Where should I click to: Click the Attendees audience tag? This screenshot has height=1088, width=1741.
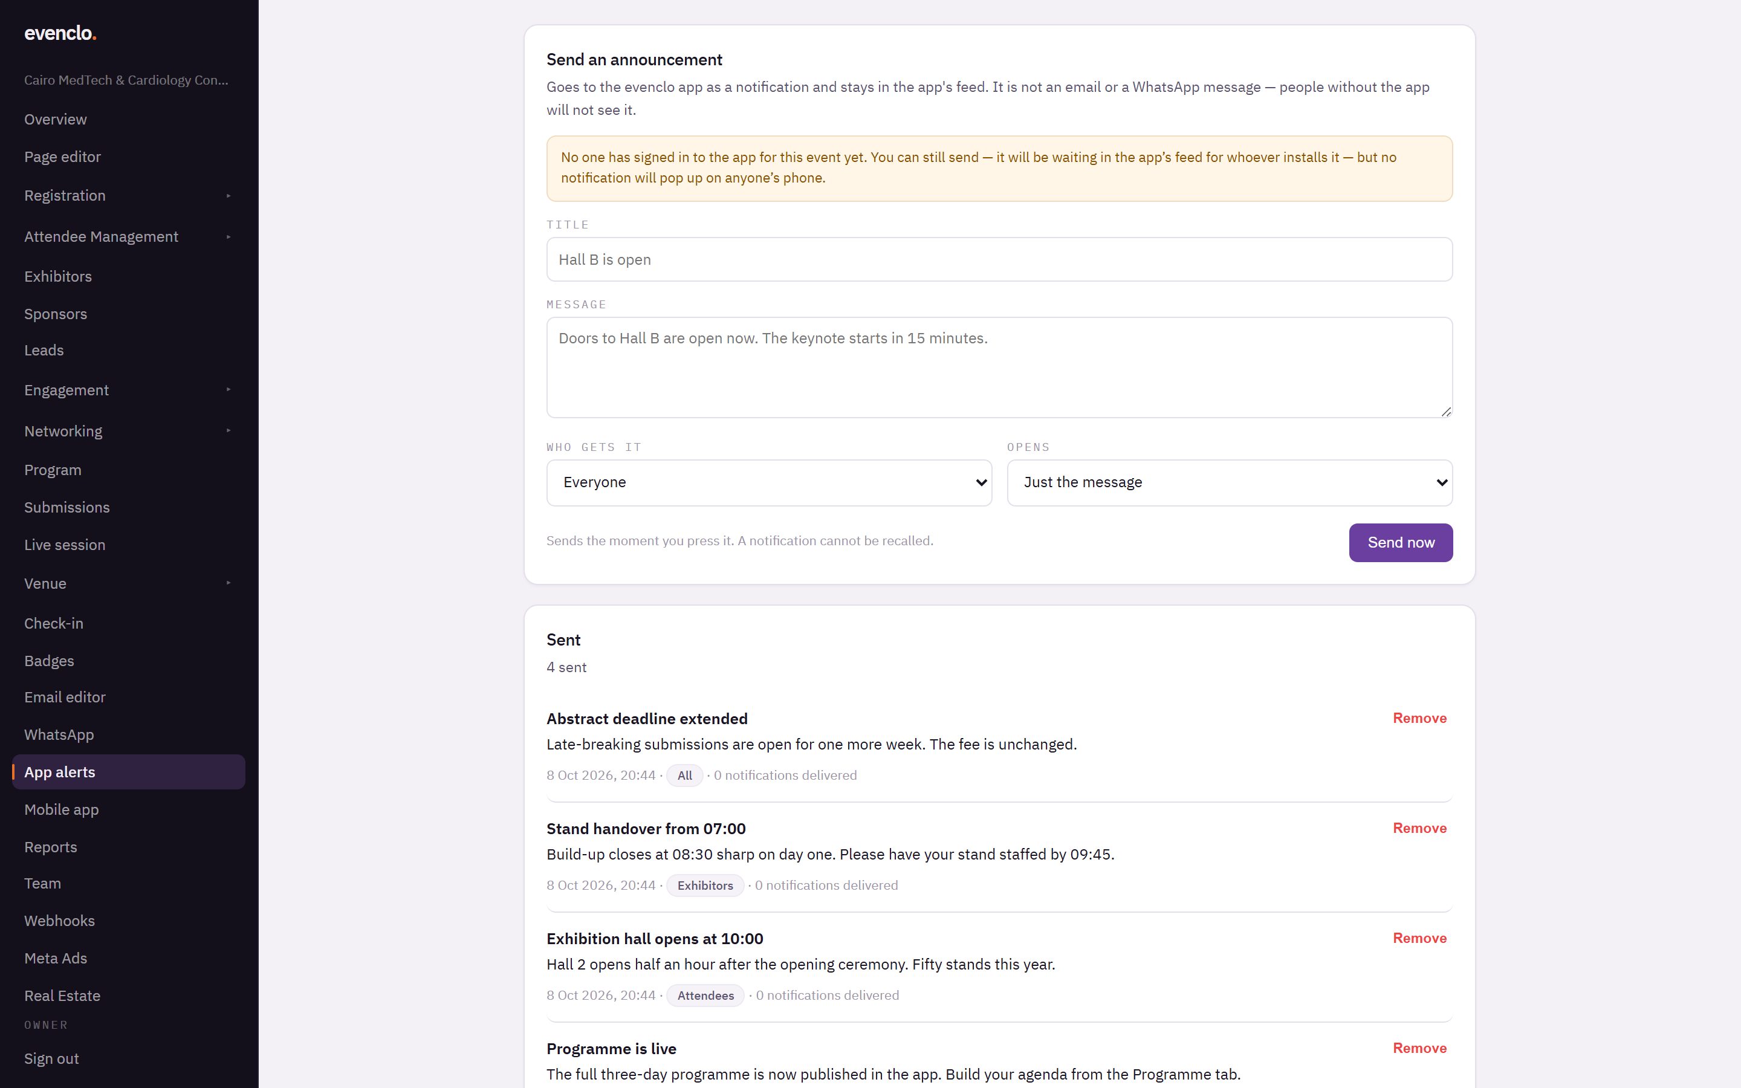pos(705,996)
